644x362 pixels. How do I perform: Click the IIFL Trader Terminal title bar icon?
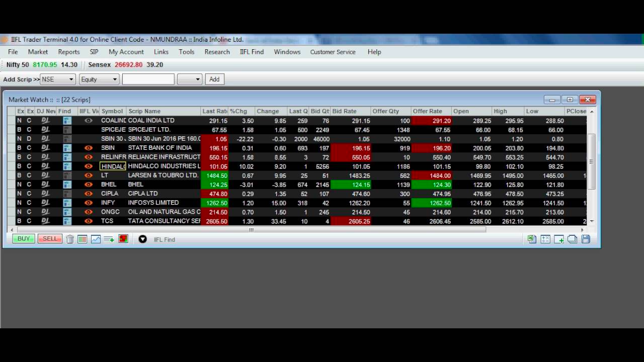5,39
